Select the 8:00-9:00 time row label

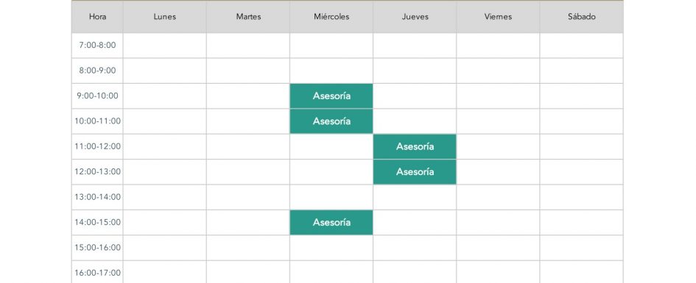97,71
